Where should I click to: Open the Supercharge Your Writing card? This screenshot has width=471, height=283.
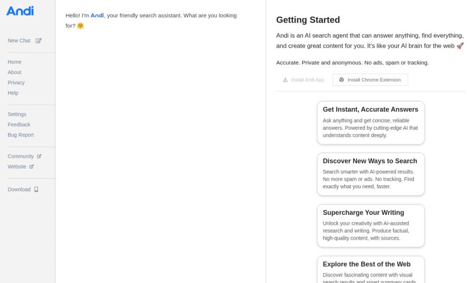371,225
